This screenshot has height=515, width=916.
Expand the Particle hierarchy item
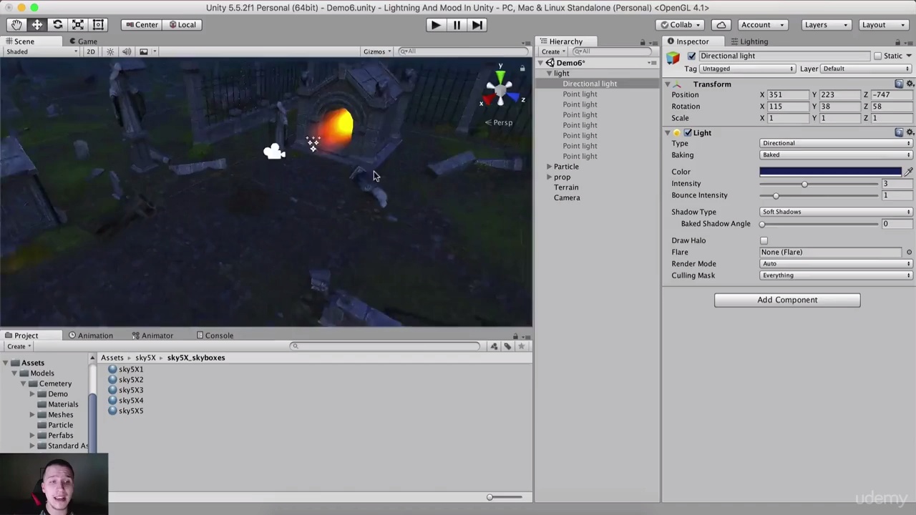(549, 167)
